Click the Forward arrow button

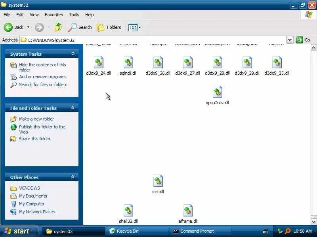point(39,27)
